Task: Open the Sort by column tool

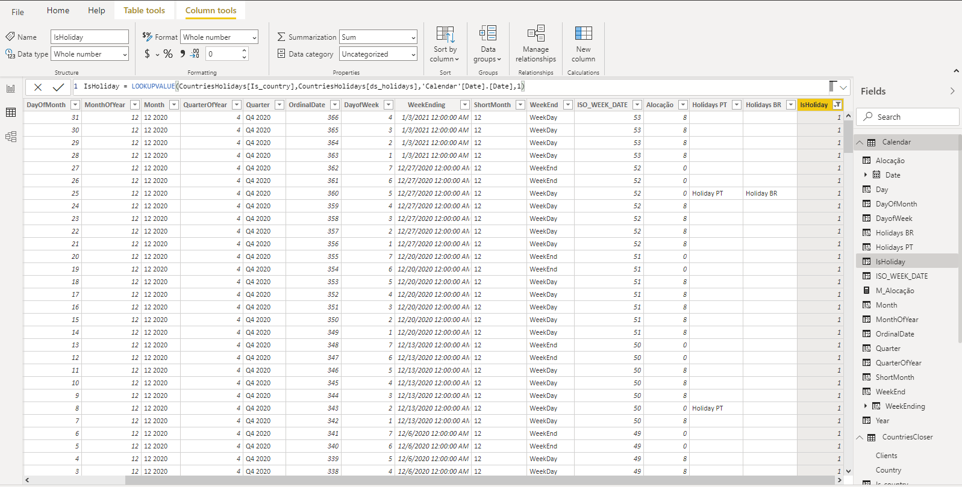Action: point(445,45)
